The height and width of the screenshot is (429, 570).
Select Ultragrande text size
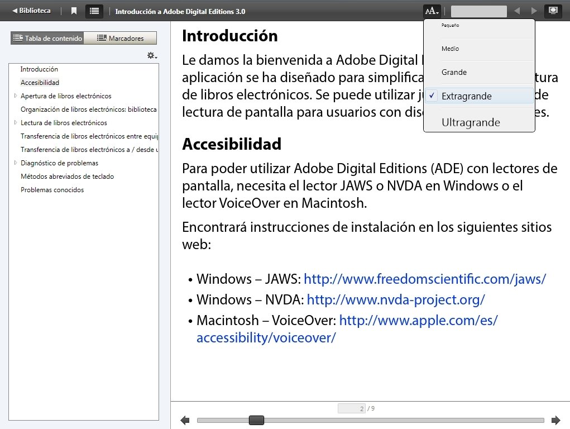click(479, 123)
